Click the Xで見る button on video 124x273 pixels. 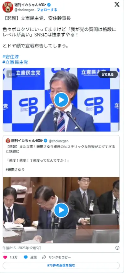pyautogui.click(x=108, y=74)
